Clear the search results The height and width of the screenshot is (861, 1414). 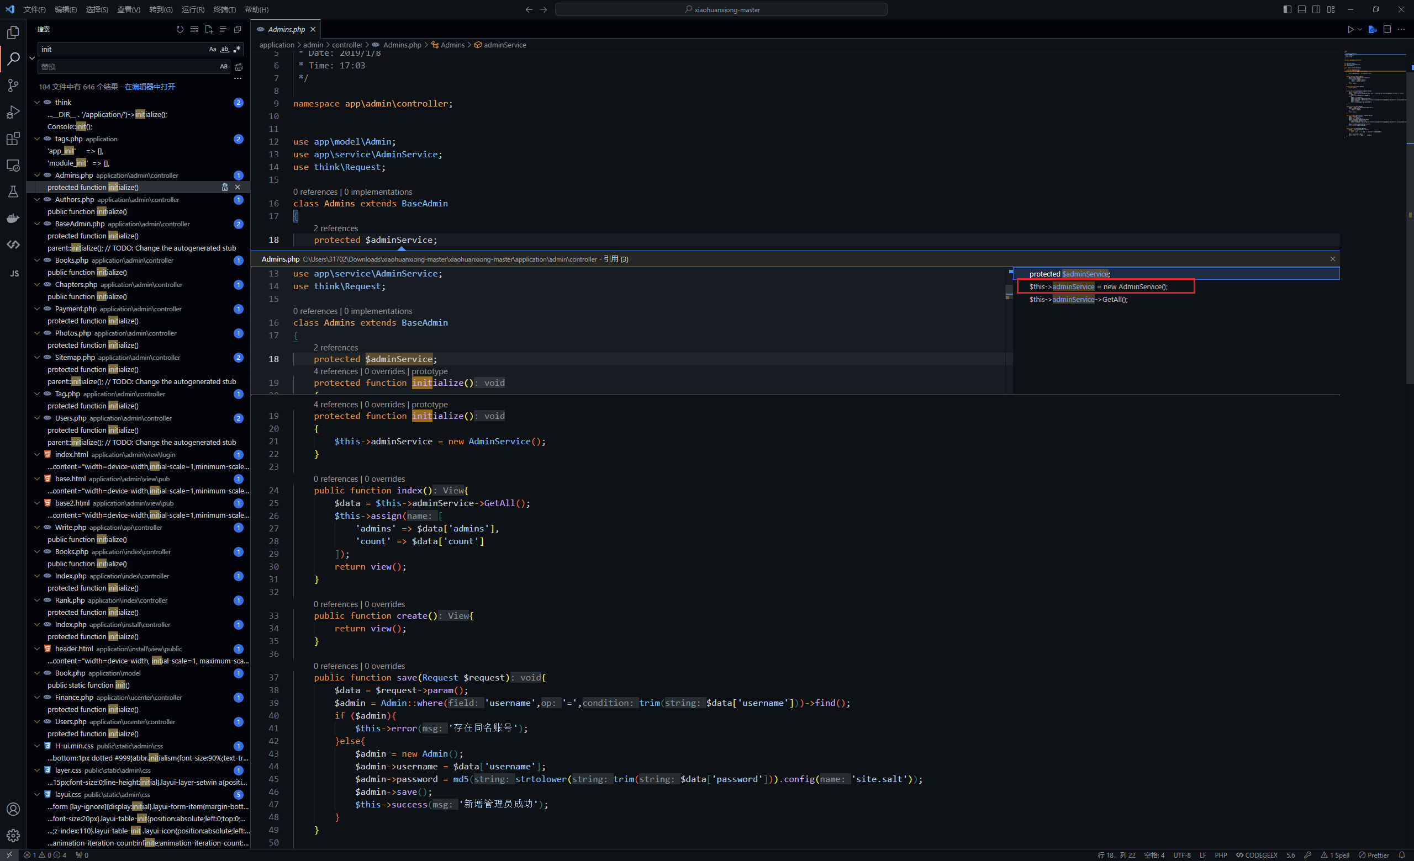194,29
